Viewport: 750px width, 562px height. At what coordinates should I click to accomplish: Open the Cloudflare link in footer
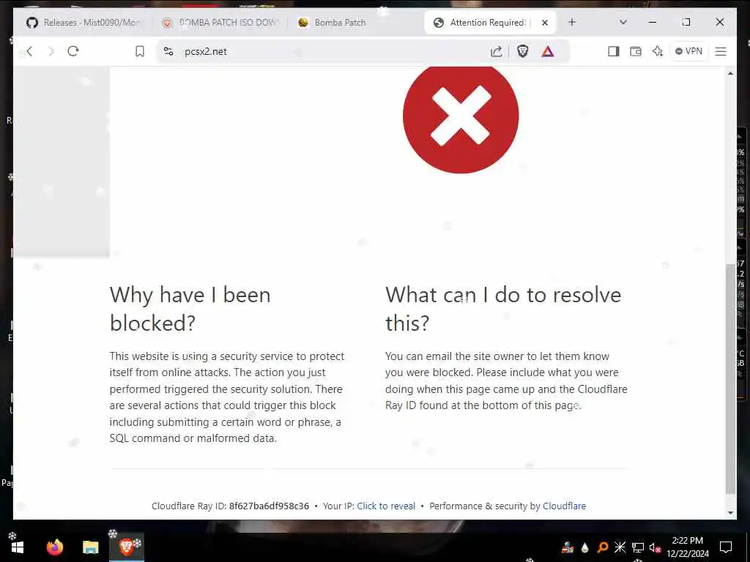click(x=565, y=506)
